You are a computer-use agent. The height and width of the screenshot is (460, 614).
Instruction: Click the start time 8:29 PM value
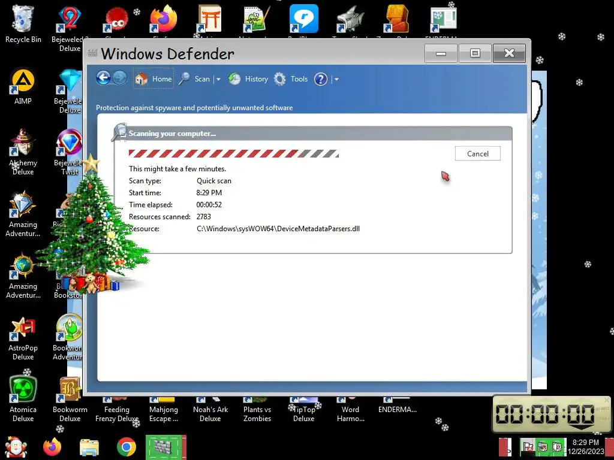209,192
